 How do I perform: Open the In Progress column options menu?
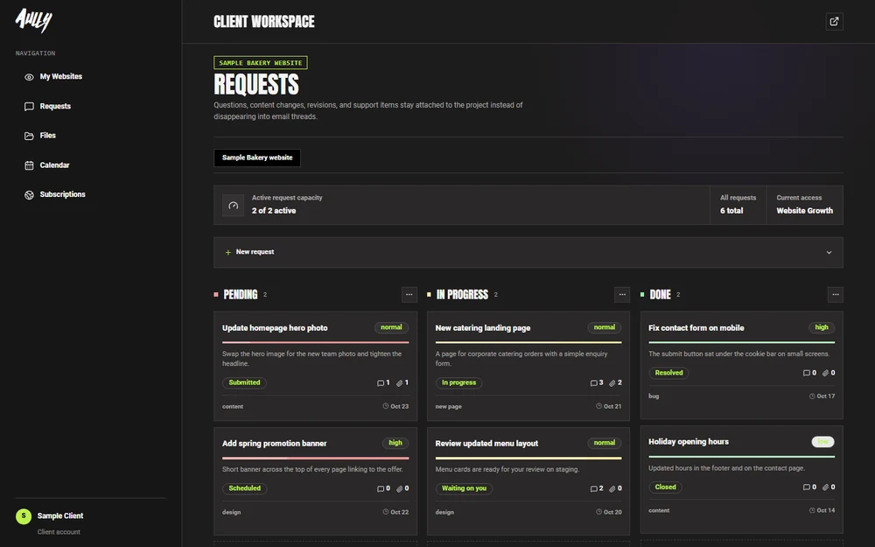pyautogui.click(x=622, y=295)
